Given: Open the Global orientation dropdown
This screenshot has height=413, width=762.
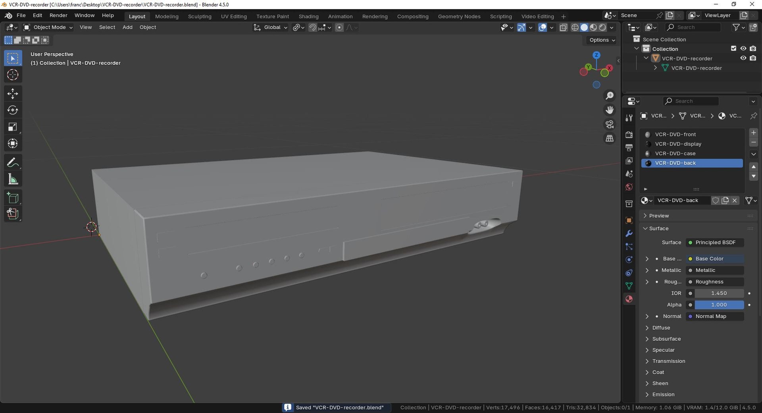Looking at the screenshot, I should (x=271, y=27).
